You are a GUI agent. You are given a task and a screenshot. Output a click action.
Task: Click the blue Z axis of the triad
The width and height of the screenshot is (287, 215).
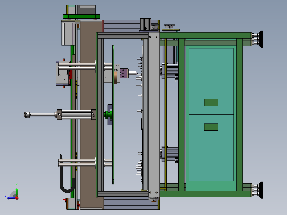tap(11, 198)
